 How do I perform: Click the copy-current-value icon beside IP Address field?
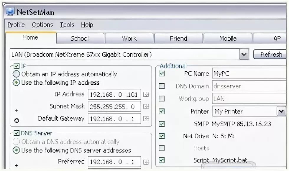point(146,95)
